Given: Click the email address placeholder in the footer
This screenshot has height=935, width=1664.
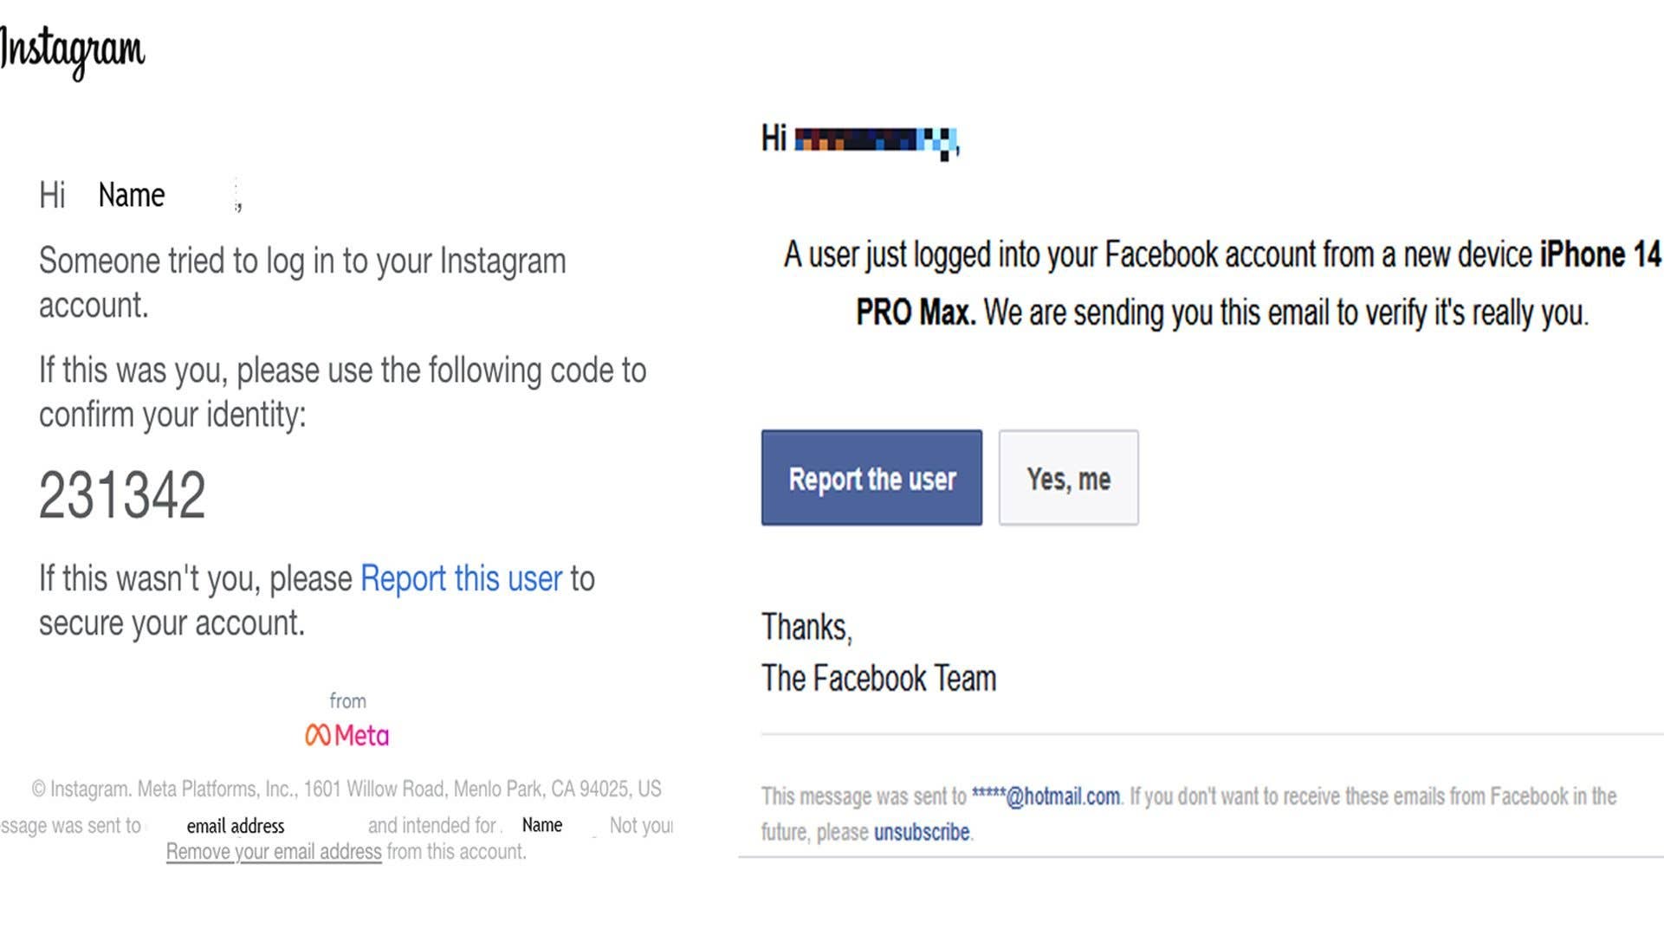Looking at the screenshot, I should 235,826.
